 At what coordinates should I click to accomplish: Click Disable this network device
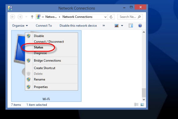(78, 26)
